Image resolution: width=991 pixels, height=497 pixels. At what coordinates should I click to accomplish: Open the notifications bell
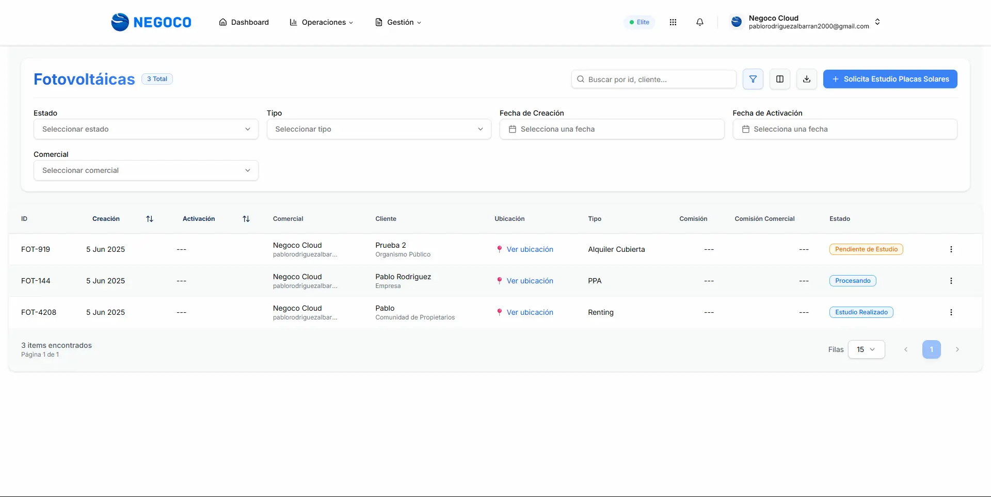699,22
